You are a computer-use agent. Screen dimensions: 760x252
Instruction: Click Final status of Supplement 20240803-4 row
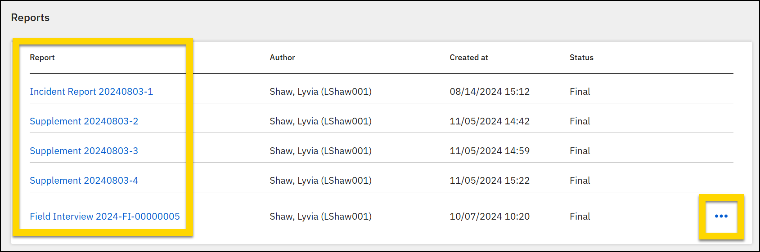pos(580,181)
